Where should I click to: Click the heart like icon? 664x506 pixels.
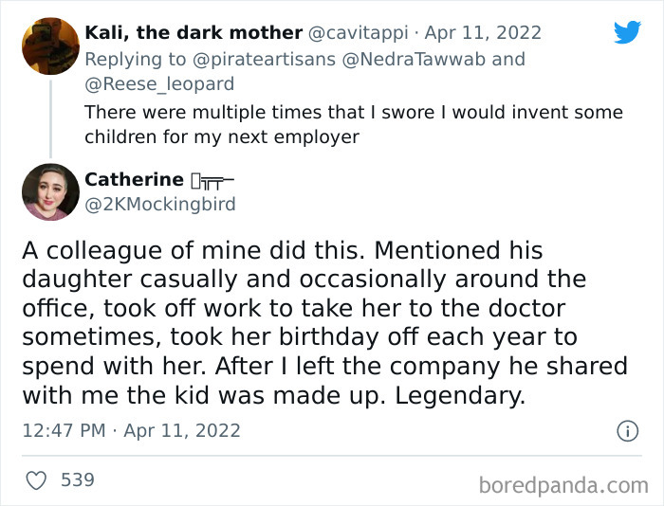(x=36, y=480)
